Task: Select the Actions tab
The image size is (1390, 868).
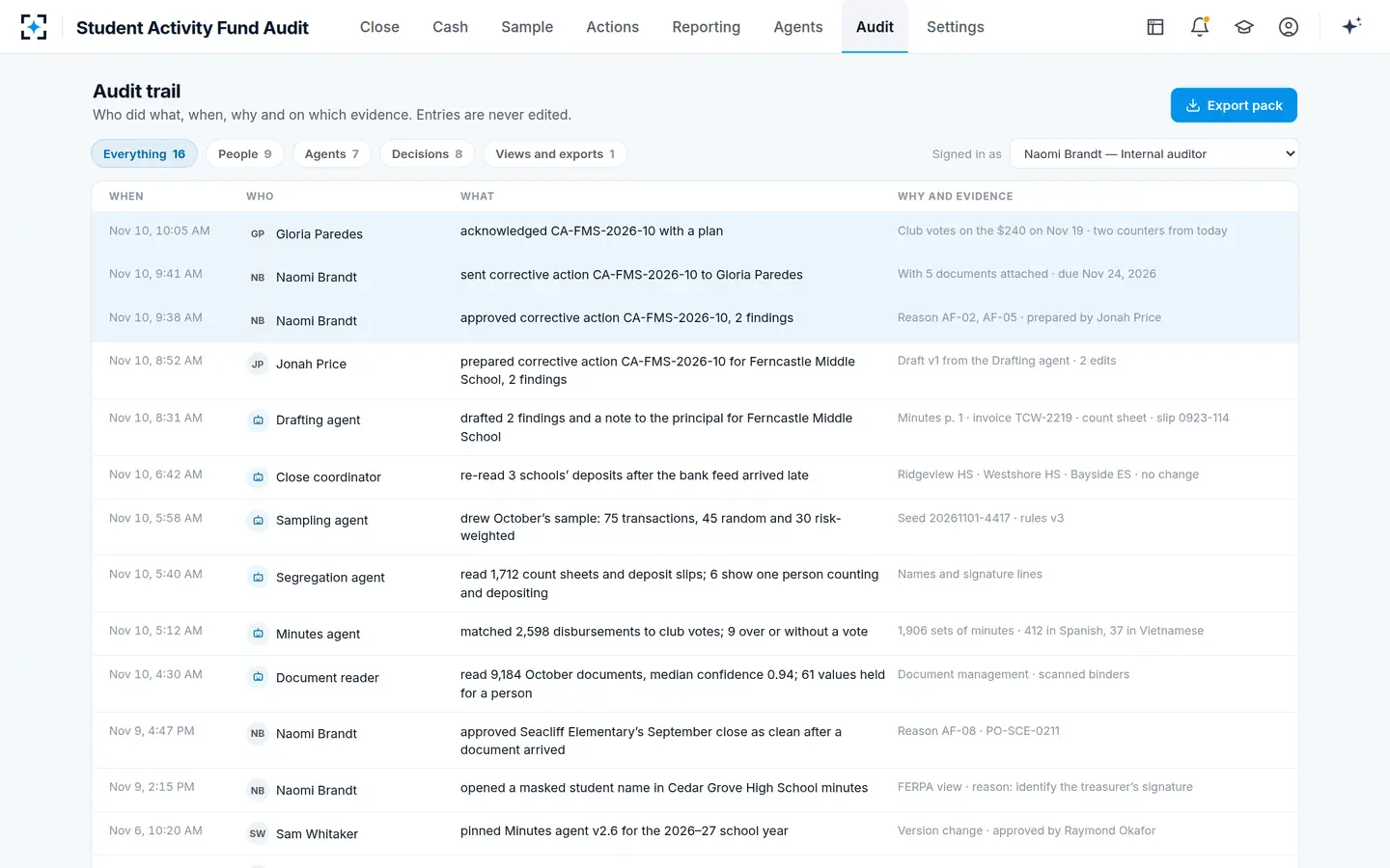Action: point(613,27)
